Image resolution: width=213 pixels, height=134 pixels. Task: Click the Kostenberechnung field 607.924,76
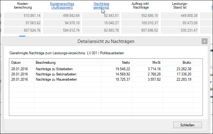[23, 30]
